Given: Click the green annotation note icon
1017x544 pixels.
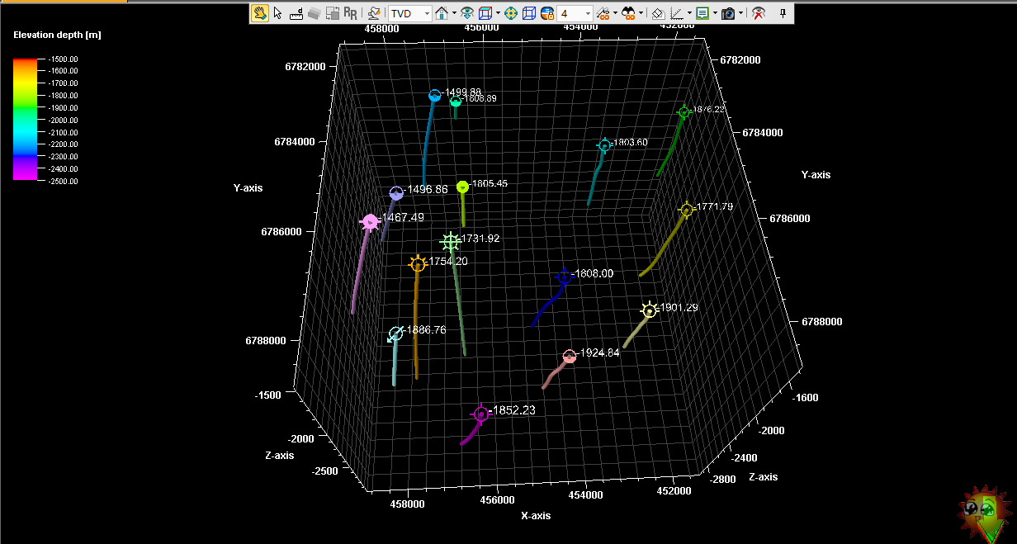Looking at the screenshot, I should click(702, 13).
